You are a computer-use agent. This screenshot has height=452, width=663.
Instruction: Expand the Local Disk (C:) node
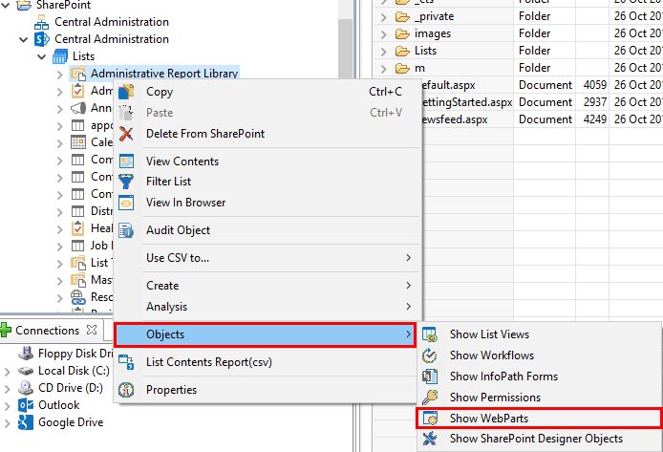[8, 371]
